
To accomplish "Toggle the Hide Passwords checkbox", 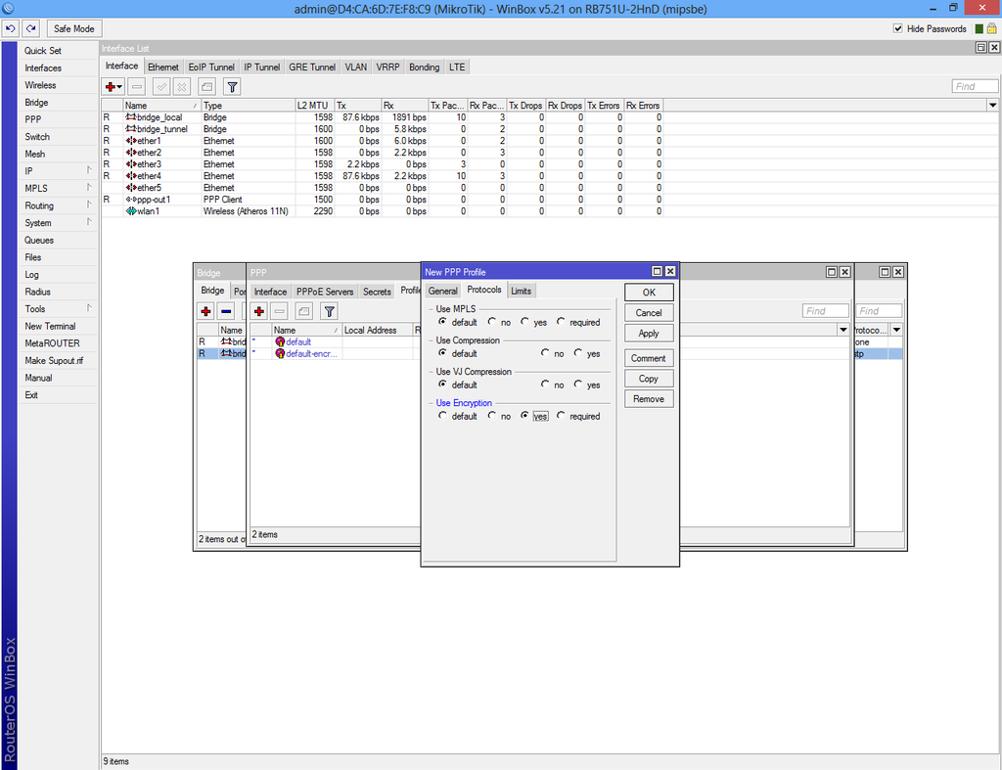I will [x=897, y=27].
